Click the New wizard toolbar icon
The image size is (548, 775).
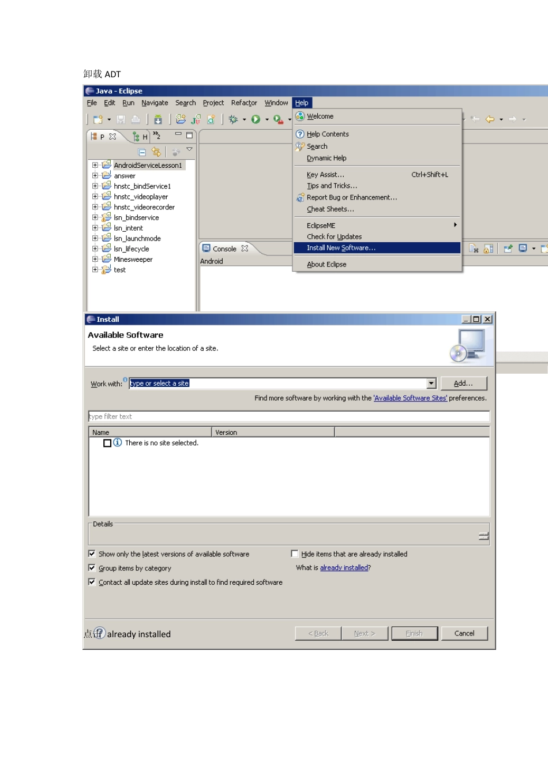click(x=98, y=119)
